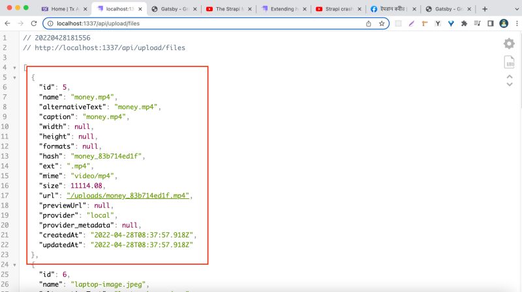Viewport: 522px width, 292px height.
Task: Select the caption "money.mp4" value
Action: tap(104, 117)
